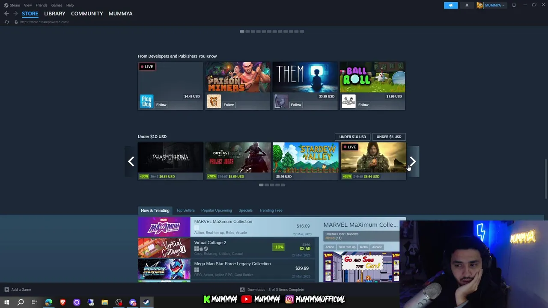Open the Steam announcements megaphone button
The height and width of the screenshot is (308, 548).
[x=451, y=5]
